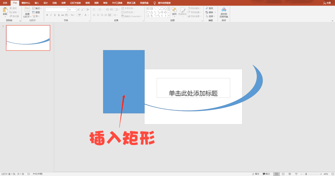Screen dimensions: 335x176
Task: Click the zoom slider handle
Action: coord(306,174)
